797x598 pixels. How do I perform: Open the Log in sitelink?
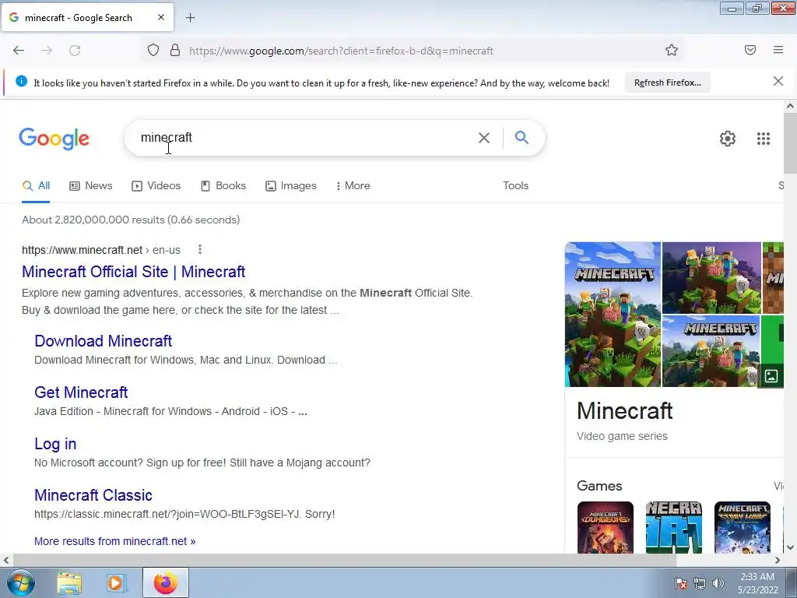[x=55, y=443]
